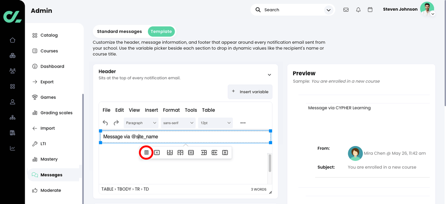Delete the current table row
446x204 pixels.
click(x=191, y=153)
